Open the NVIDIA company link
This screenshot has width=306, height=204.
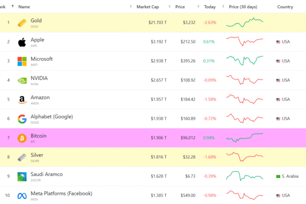[x=39, y=78]
